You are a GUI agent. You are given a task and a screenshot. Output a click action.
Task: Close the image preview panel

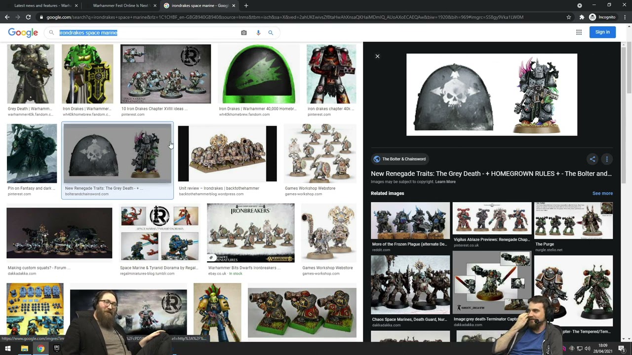click(x=377, y=56)
